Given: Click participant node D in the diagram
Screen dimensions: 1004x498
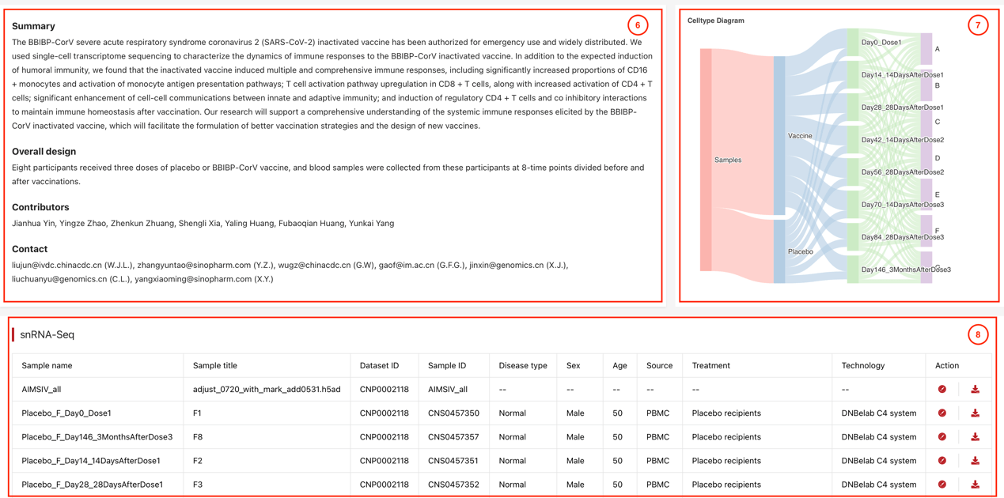Looking at the screenshot, I should coord(926,158).
